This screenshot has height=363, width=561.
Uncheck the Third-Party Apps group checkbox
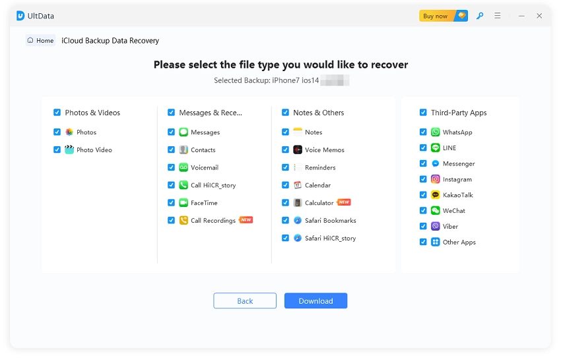(423, 113)
